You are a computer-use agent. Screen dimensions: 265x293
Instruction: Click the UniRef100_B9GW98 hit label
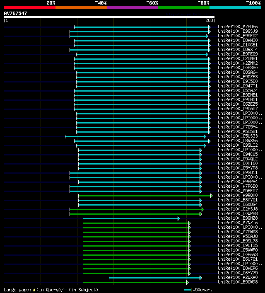[238, 282]
